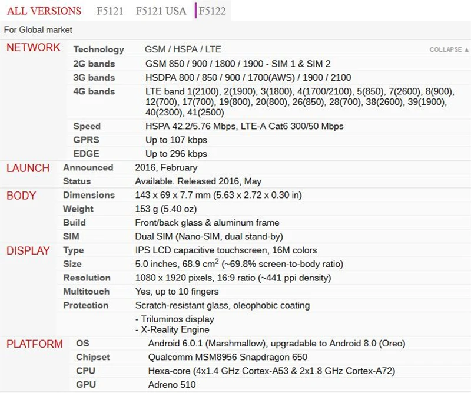471x393 pixels.
Task: Click the 'GSM / HSPA / LTE' value
Action: click(183, 49)
